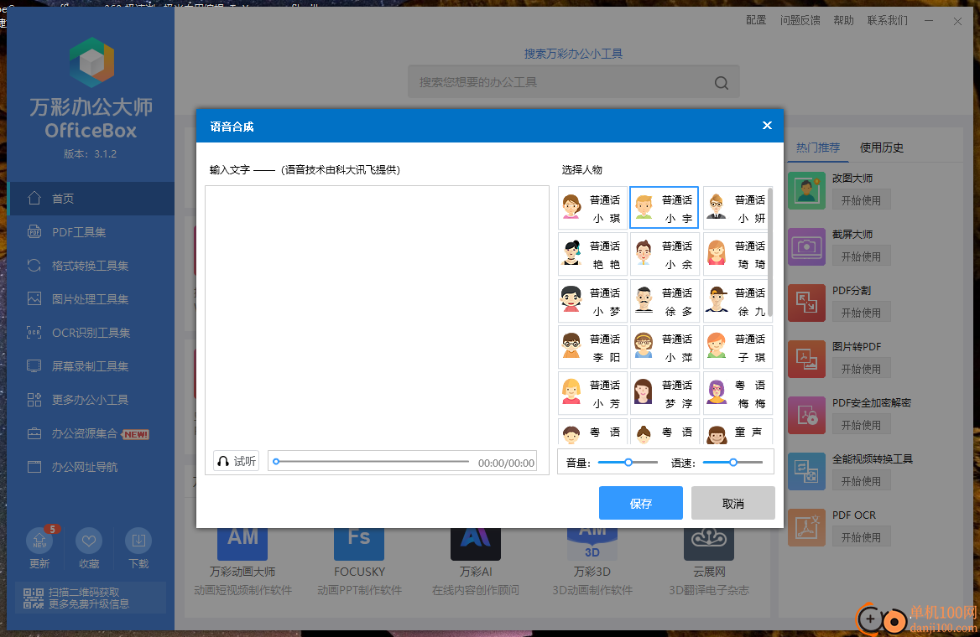Open the 配置 settings menu
The width and height of the screenshot is (980, 637).
(x=756, y=20)
